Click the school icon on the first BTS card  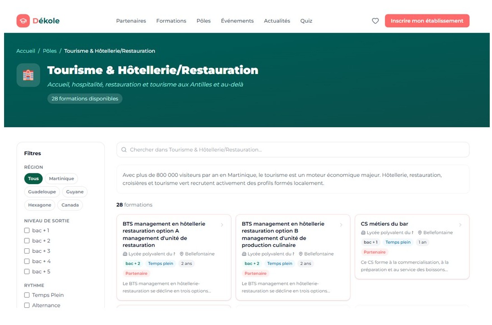(125, 254)
